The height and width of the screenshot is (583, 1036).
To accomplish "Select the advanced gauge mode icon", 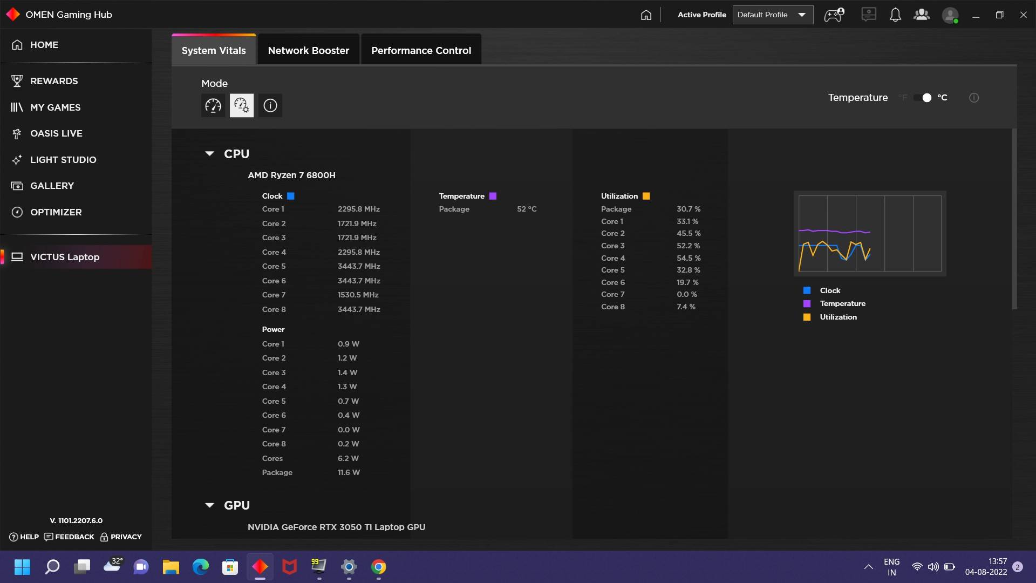I will (x=241, y=105).
